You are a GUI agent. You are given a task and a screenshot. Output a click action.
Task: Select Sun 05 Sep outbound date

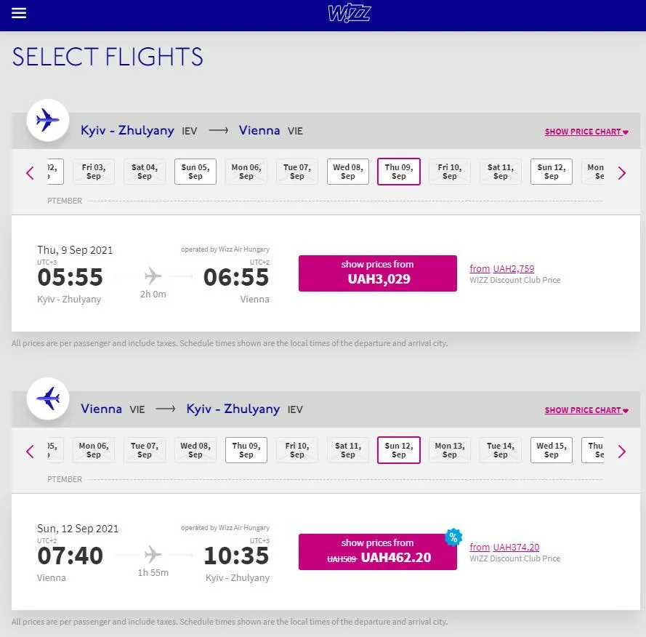click(195, 172)
